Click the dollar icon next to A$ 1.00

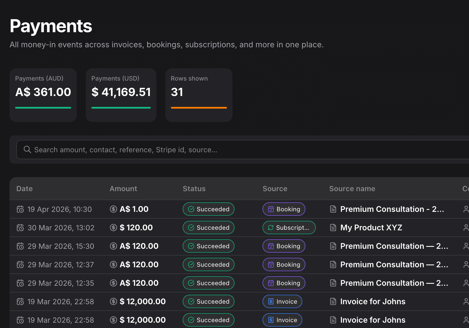113,209
